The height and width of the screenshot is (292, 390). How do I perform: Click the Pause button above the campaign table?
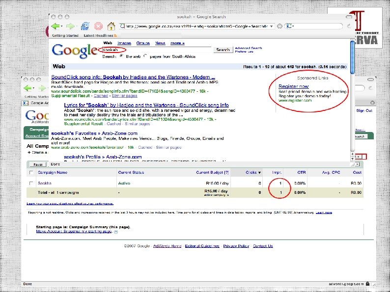38,164
